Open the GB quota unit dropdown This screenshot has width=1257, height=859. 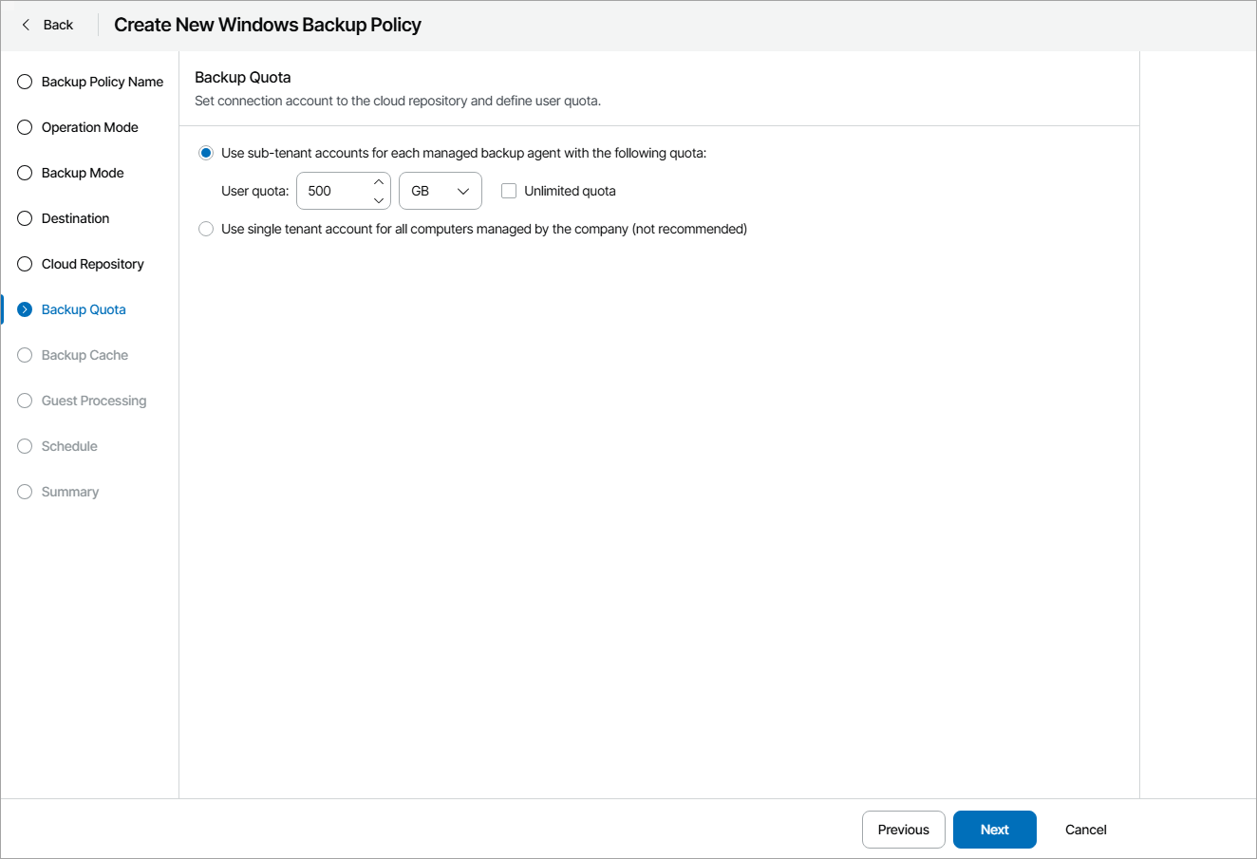pos(441,191)
